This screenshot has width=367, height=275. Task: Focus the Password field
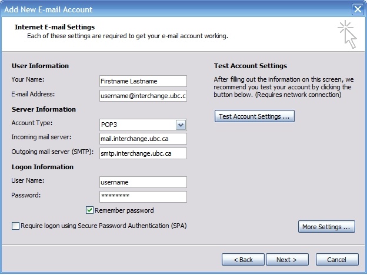coord(143,196)
